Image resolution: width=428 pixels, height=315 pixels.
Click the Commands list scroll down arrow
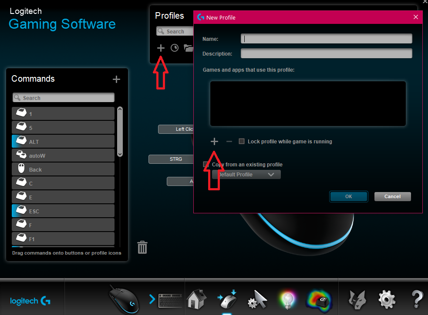pos(120,154)
